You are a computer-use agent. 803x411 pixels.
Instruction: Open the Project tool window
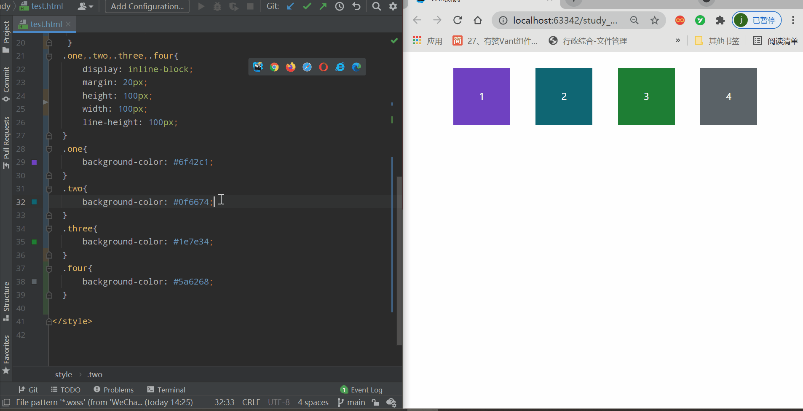pyautogui.click(x=6, y=37)
